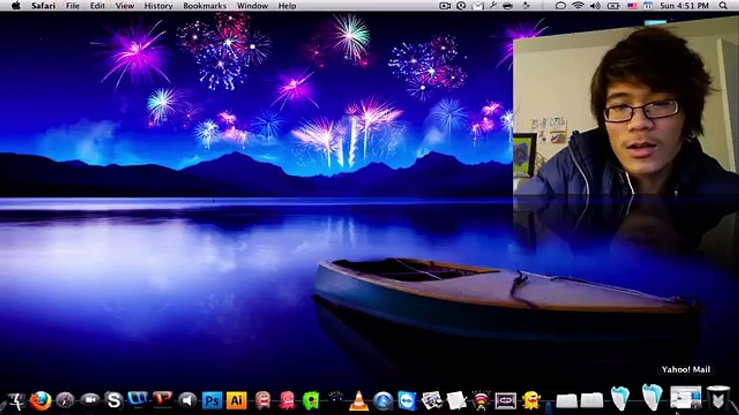The image size is (739, 415).
Task: Open the Window menu
Action: pos(252,6)
